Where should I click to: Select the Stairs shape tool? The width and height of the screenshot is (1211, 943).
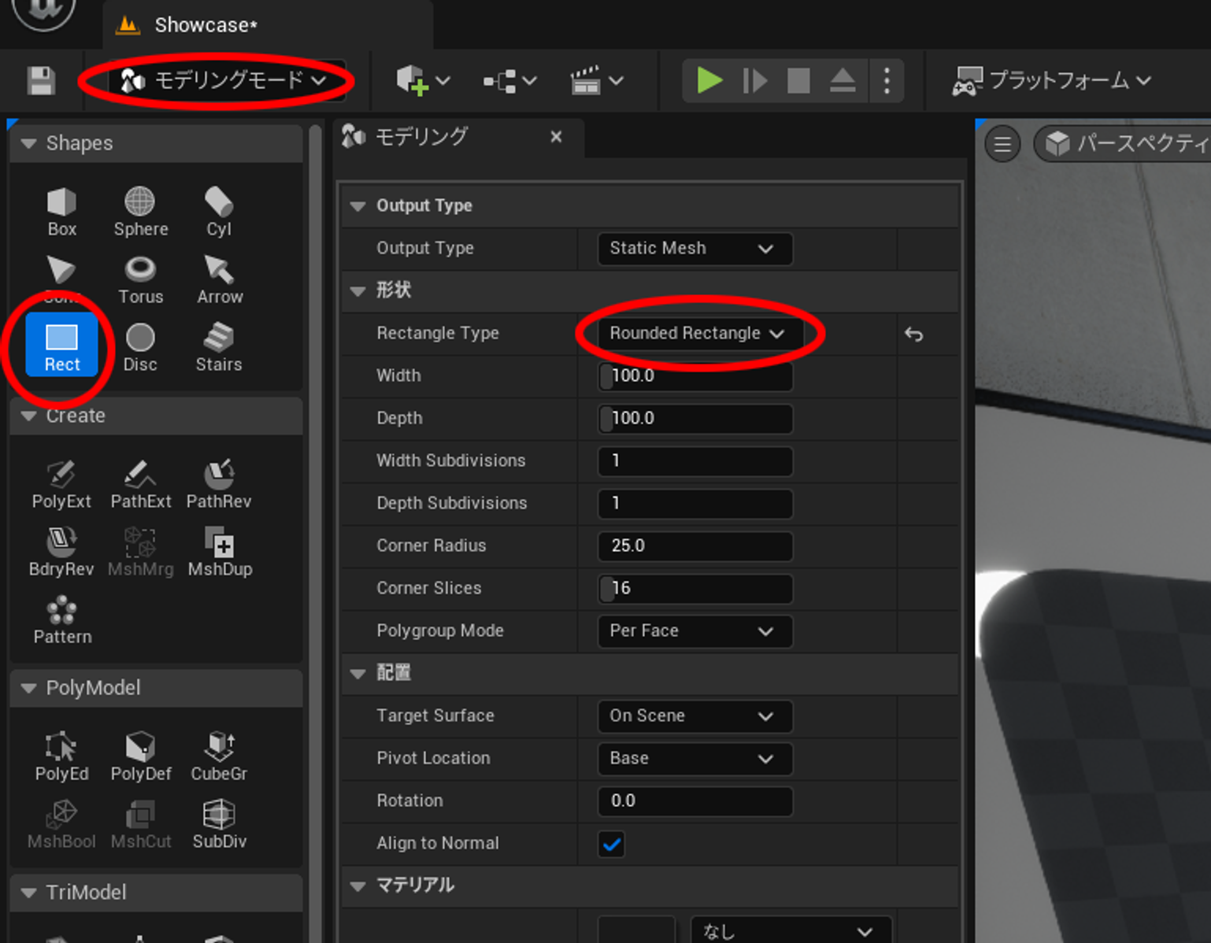[219, 348]
